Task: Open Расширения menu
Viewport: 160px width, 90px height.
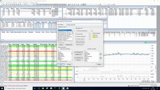Action: click(26, 3)
